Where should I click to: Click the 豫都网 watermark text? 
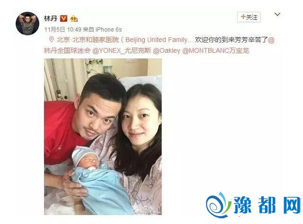tap(267, 205)
